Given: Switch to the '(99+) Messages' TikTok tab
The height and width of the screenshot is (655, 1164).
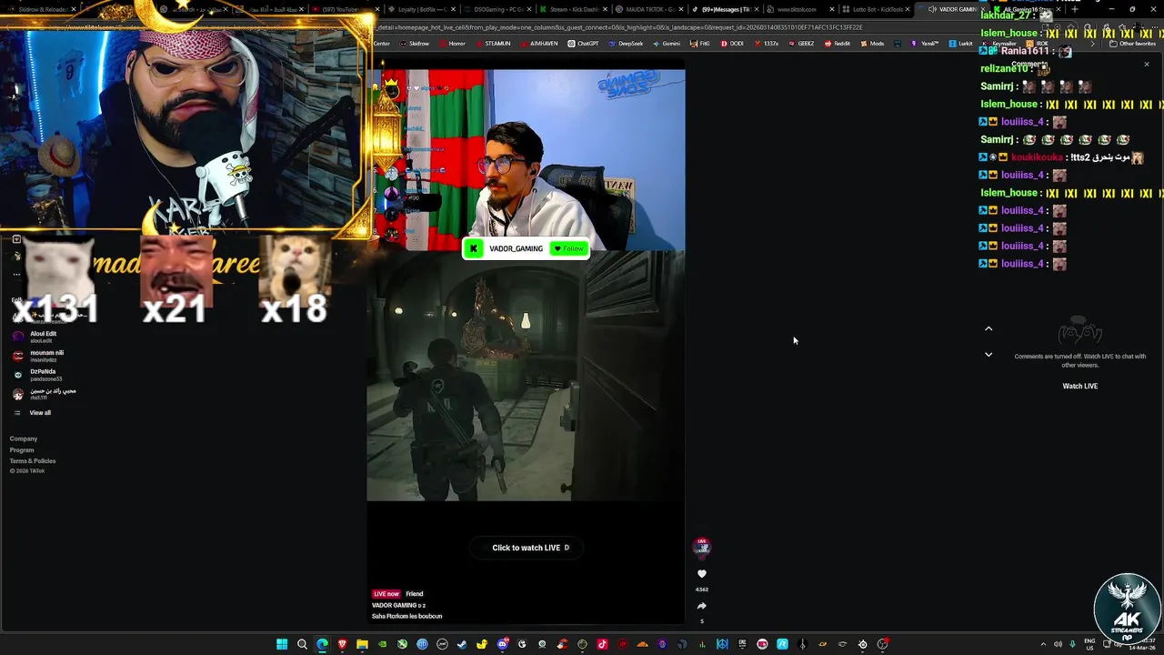Looking at the screenshot, I should pyautogui.click(x=725, y=9).
